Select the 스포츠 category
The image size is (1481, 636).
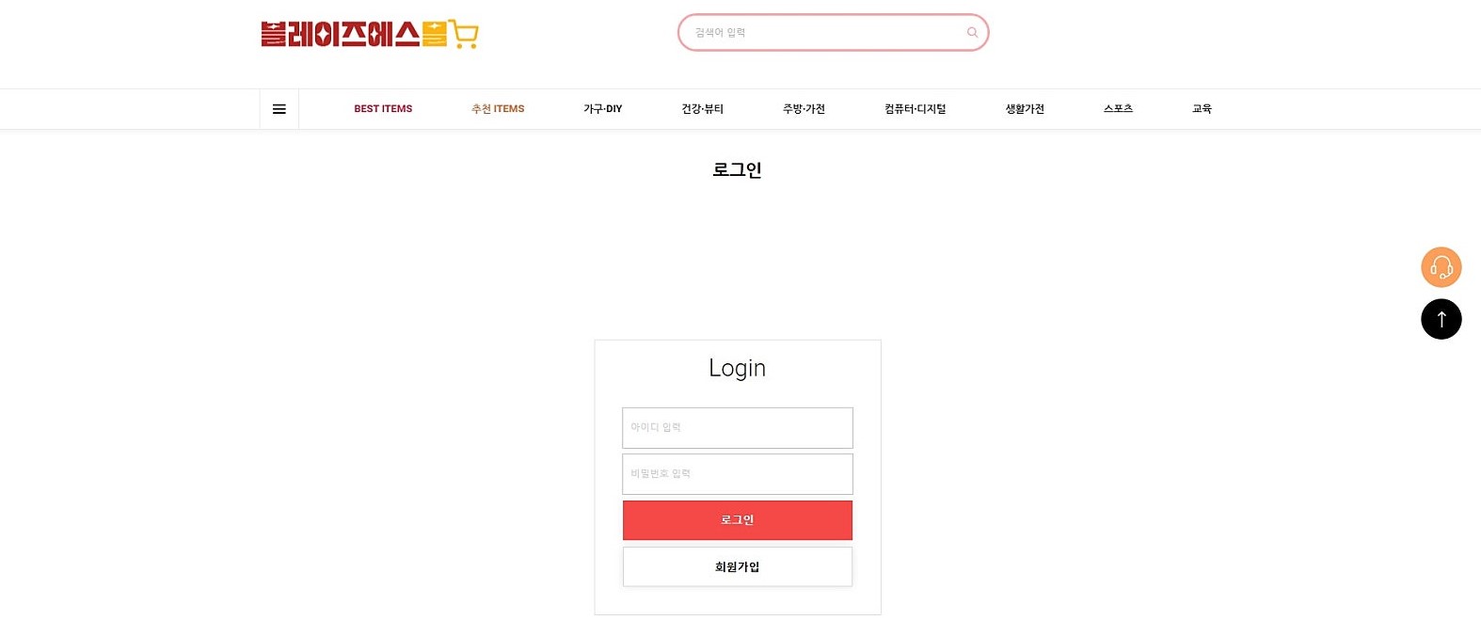point(1118,109)
